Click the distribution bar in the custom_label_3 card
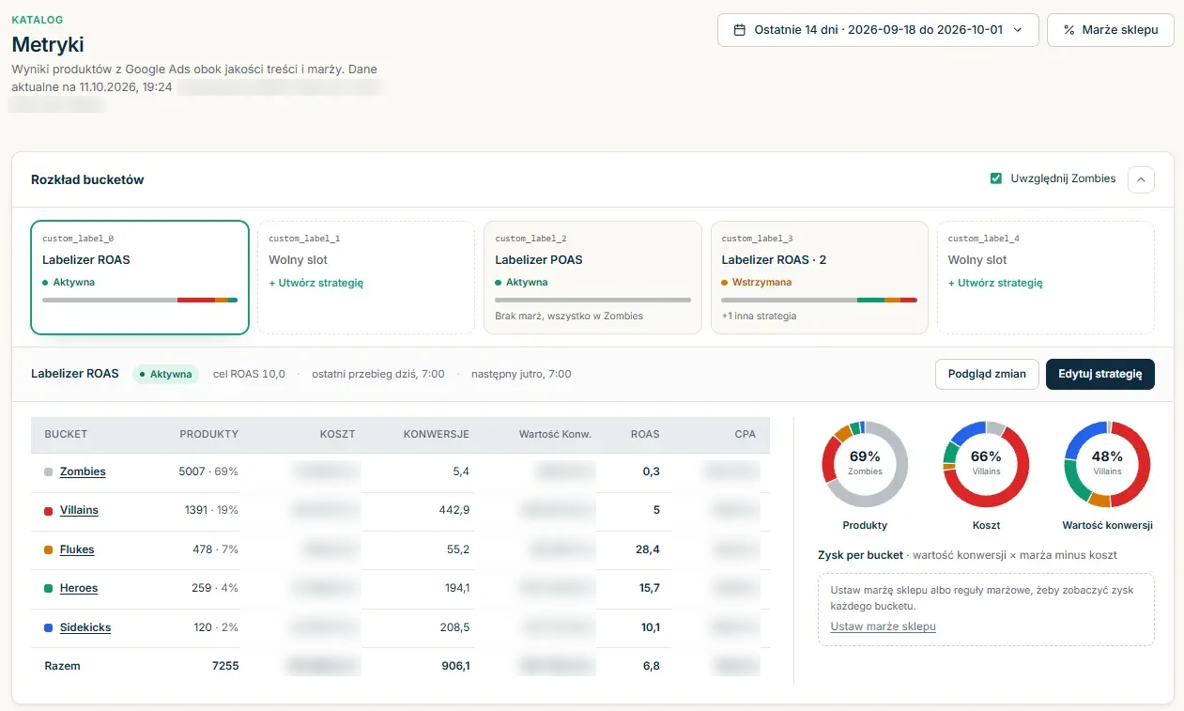This screenshot has height=711, width=1184. click(819, 300)
